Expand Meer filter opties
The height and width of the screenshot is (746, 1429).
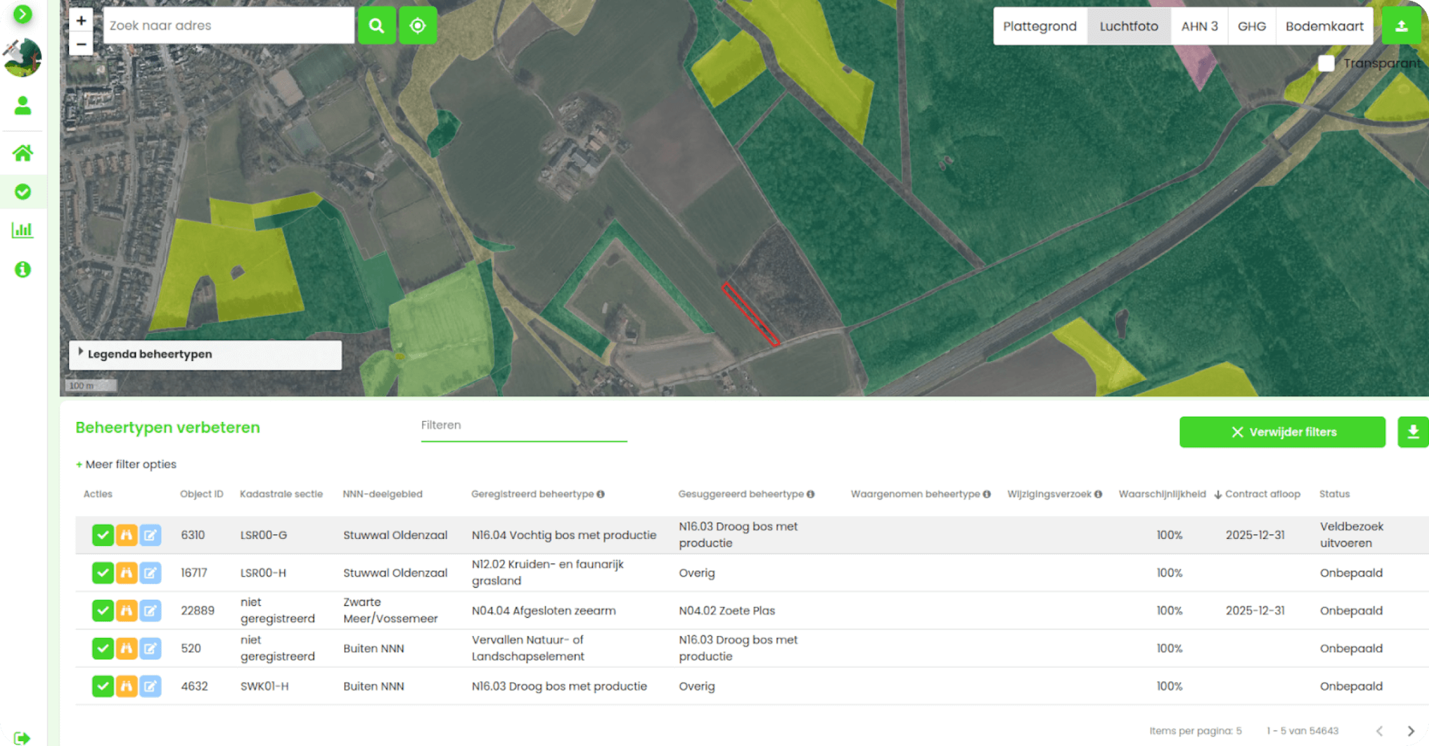(x=126, y=464)
